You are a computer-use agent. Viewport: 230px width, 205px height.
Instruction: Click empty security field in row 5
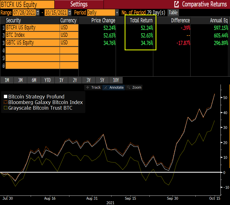pos(33,58)
